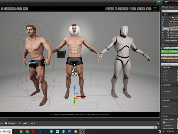The width and height of the screenshot is (178, 134).
Task: Open viewport layout maximize button
Action: click(155, 9)
